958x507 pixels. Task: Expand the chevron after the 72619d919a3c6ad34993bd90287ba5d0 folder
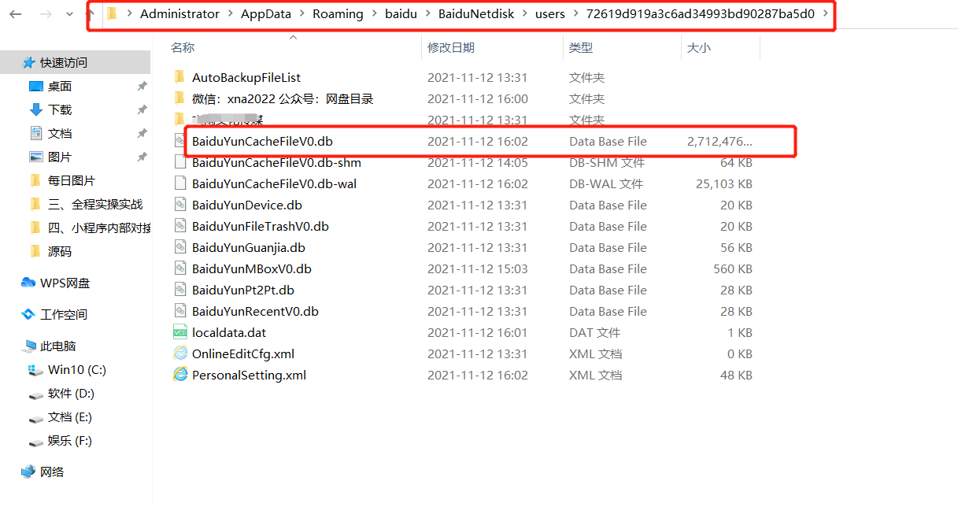click(825, 14)
